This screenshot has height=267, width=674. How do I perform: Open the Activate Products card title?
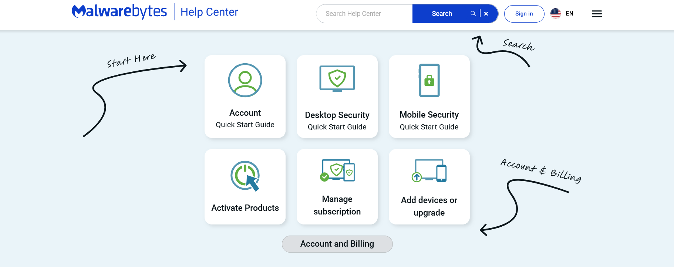245,208
